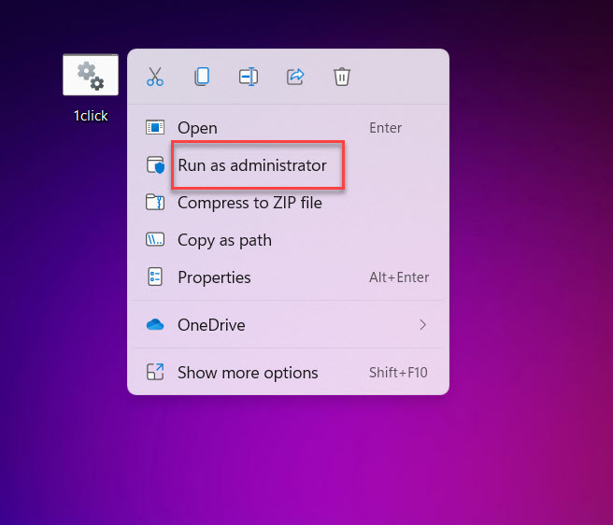Open Properties from the context menu

point(214,277)
